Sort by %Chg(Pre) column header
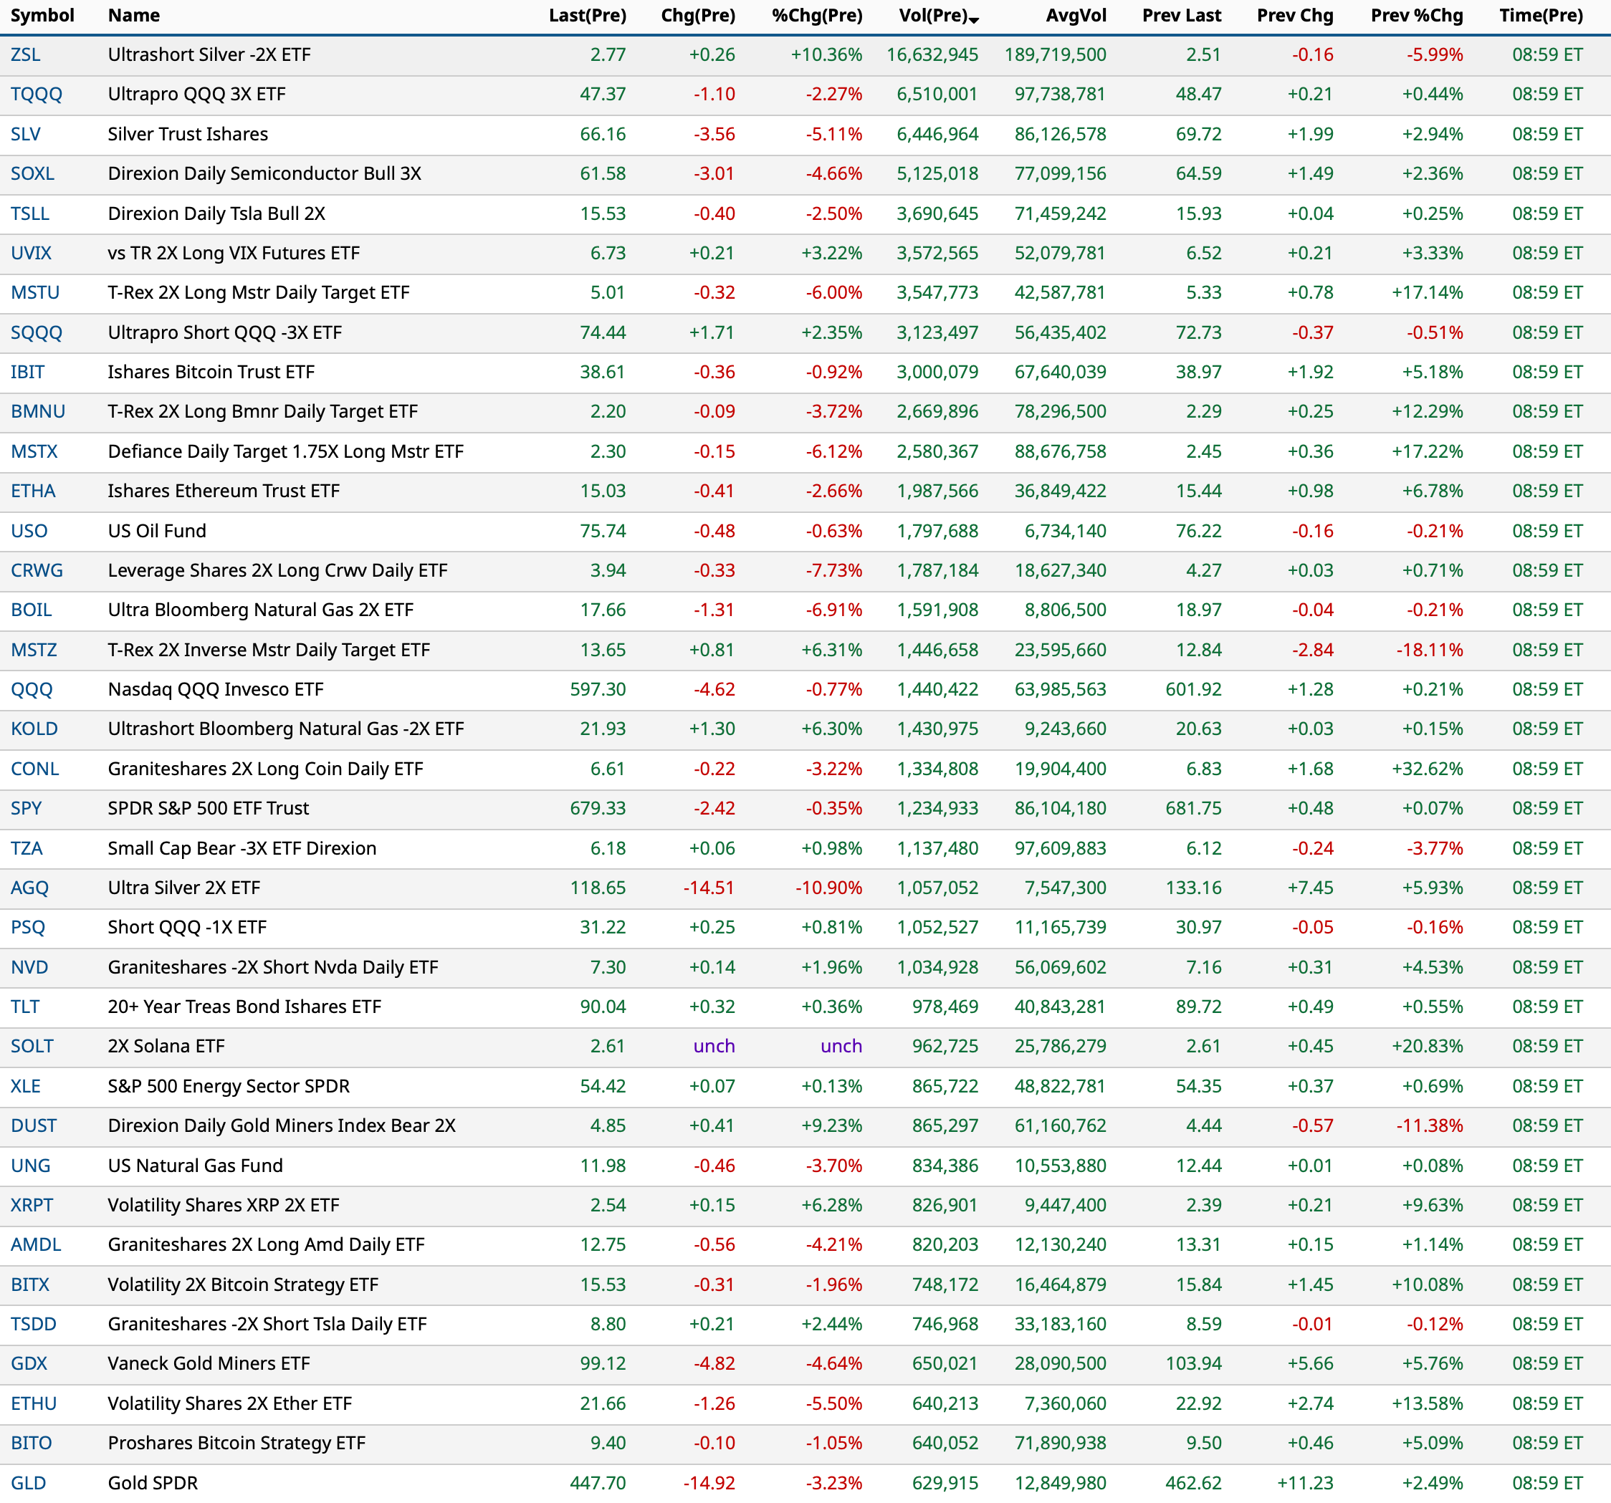The image size is (1611, 1503). pos(816,15)
